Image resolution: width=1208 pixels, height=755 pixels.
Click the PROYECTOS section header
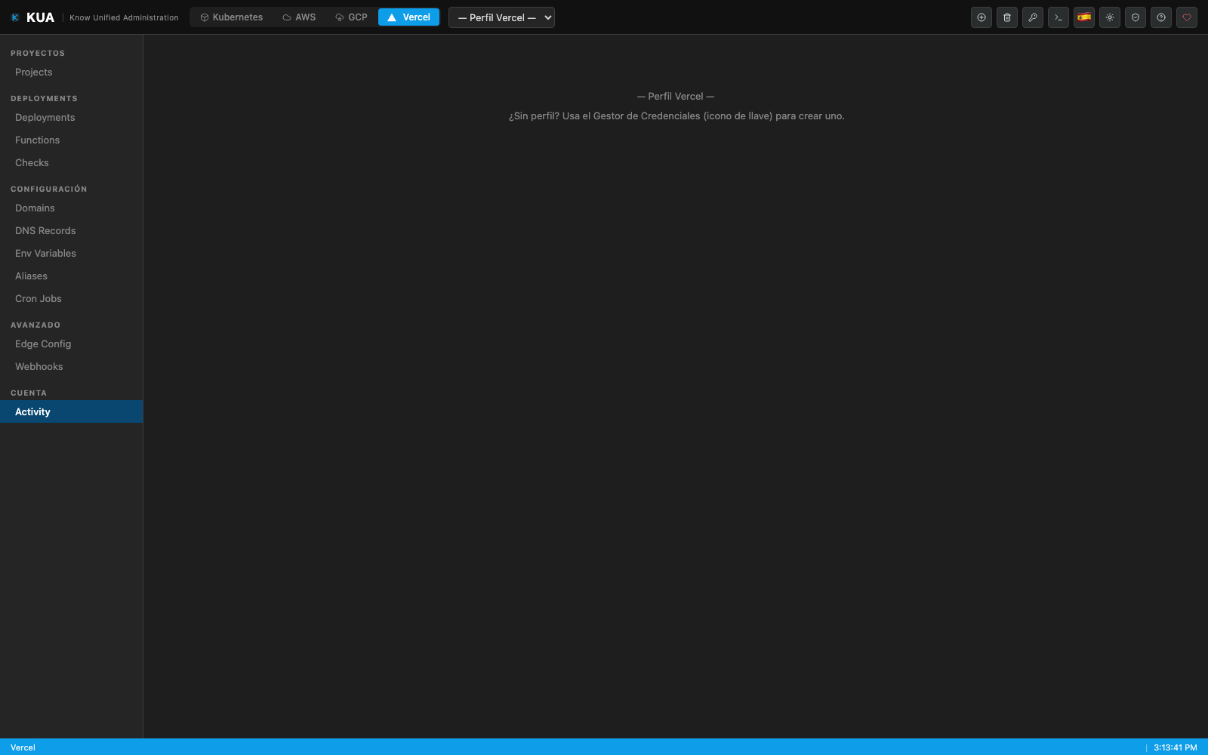coord(38,54)
